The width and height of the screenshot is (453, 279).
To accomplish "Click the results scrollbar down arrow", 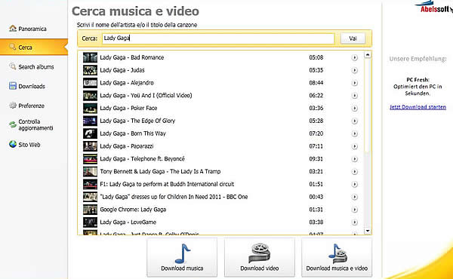I will (x=368, y=231).
